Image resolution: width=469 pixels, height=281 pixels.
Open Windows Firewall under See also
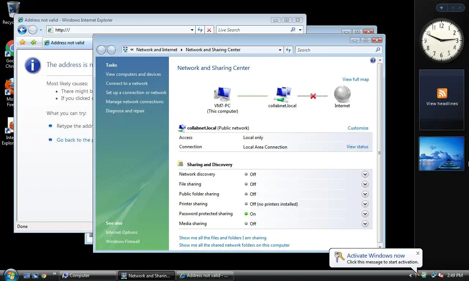[123, 241]
